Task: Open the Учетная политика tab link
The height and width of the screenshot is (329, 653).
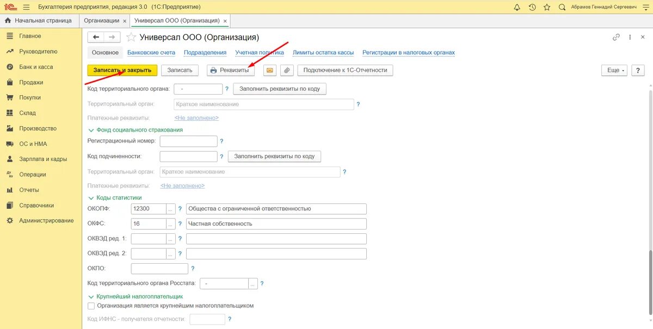Action: [260, 53]
